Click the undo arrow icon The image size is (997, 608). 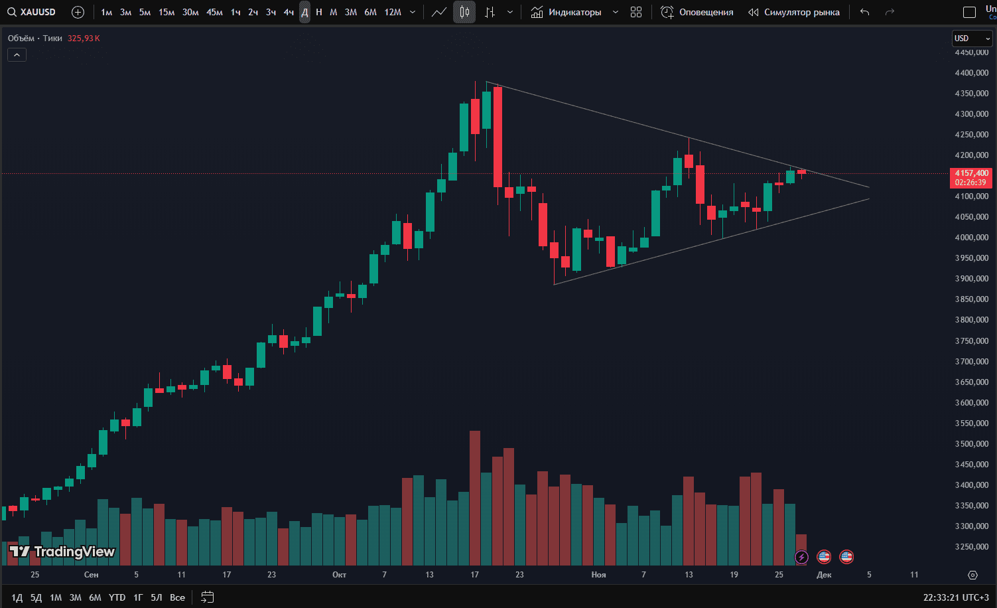click(x=864, y=12)
